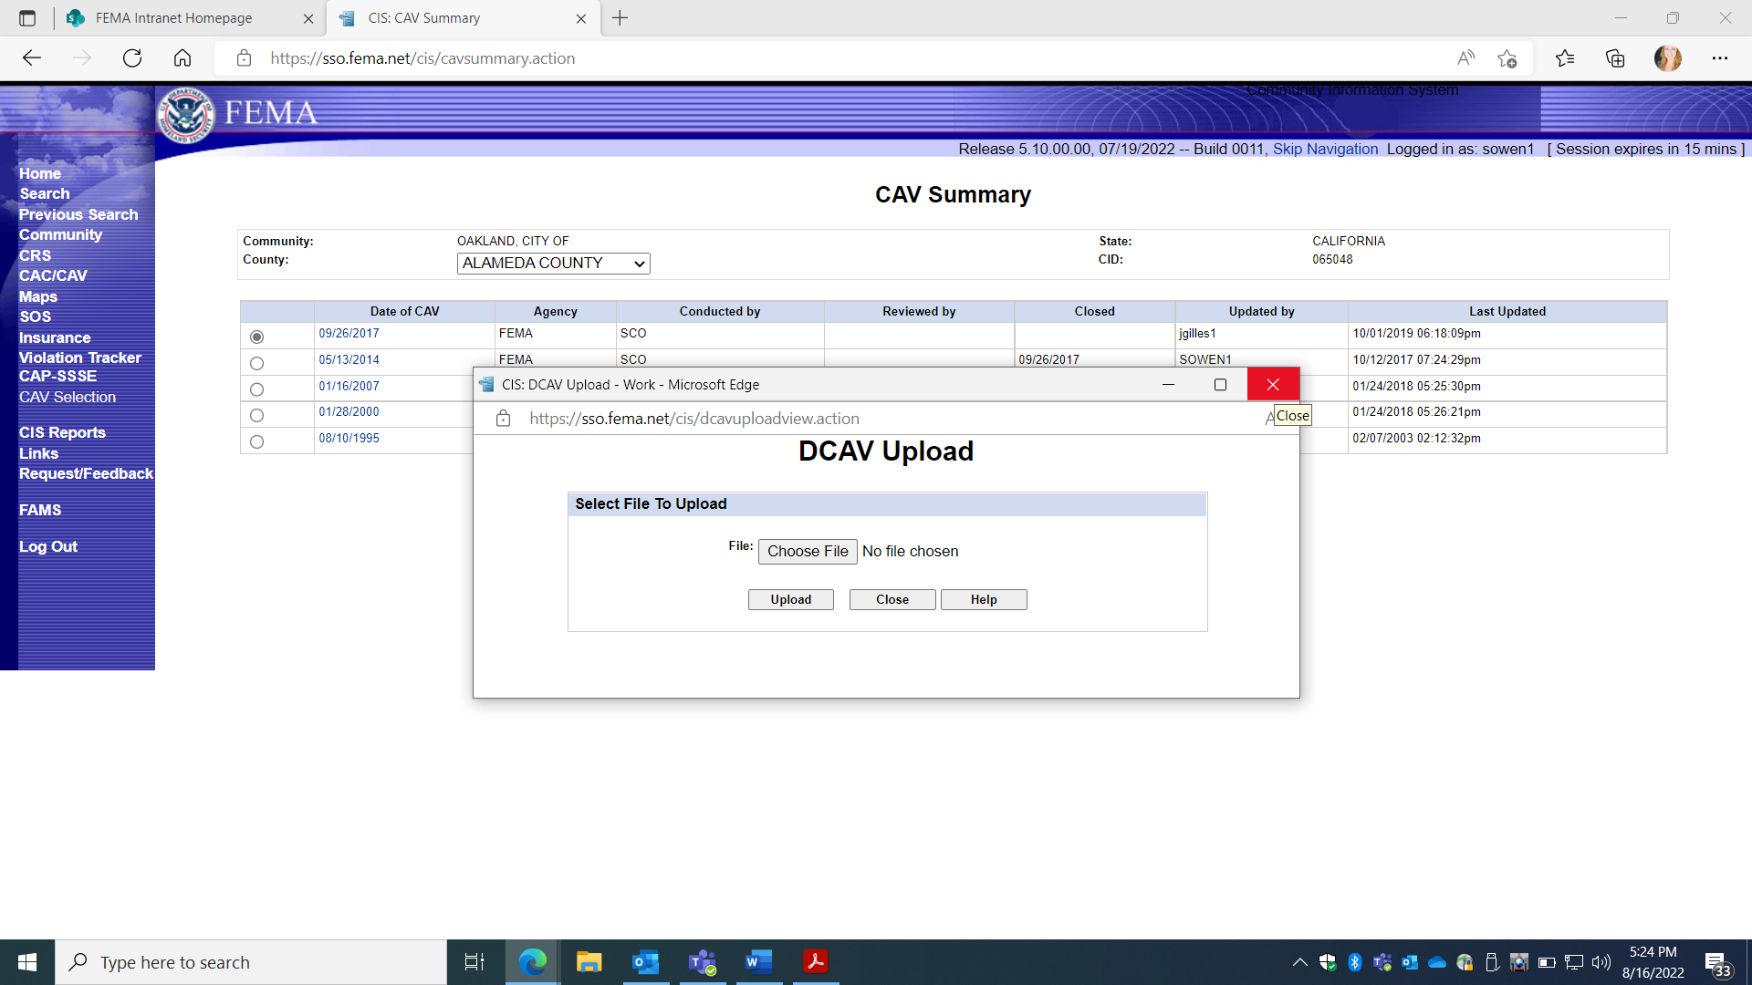Click the Read Aloud icon in address bar
Image resolution: width=1752 pixels, height=985 pixels.
pos(1465,58)
